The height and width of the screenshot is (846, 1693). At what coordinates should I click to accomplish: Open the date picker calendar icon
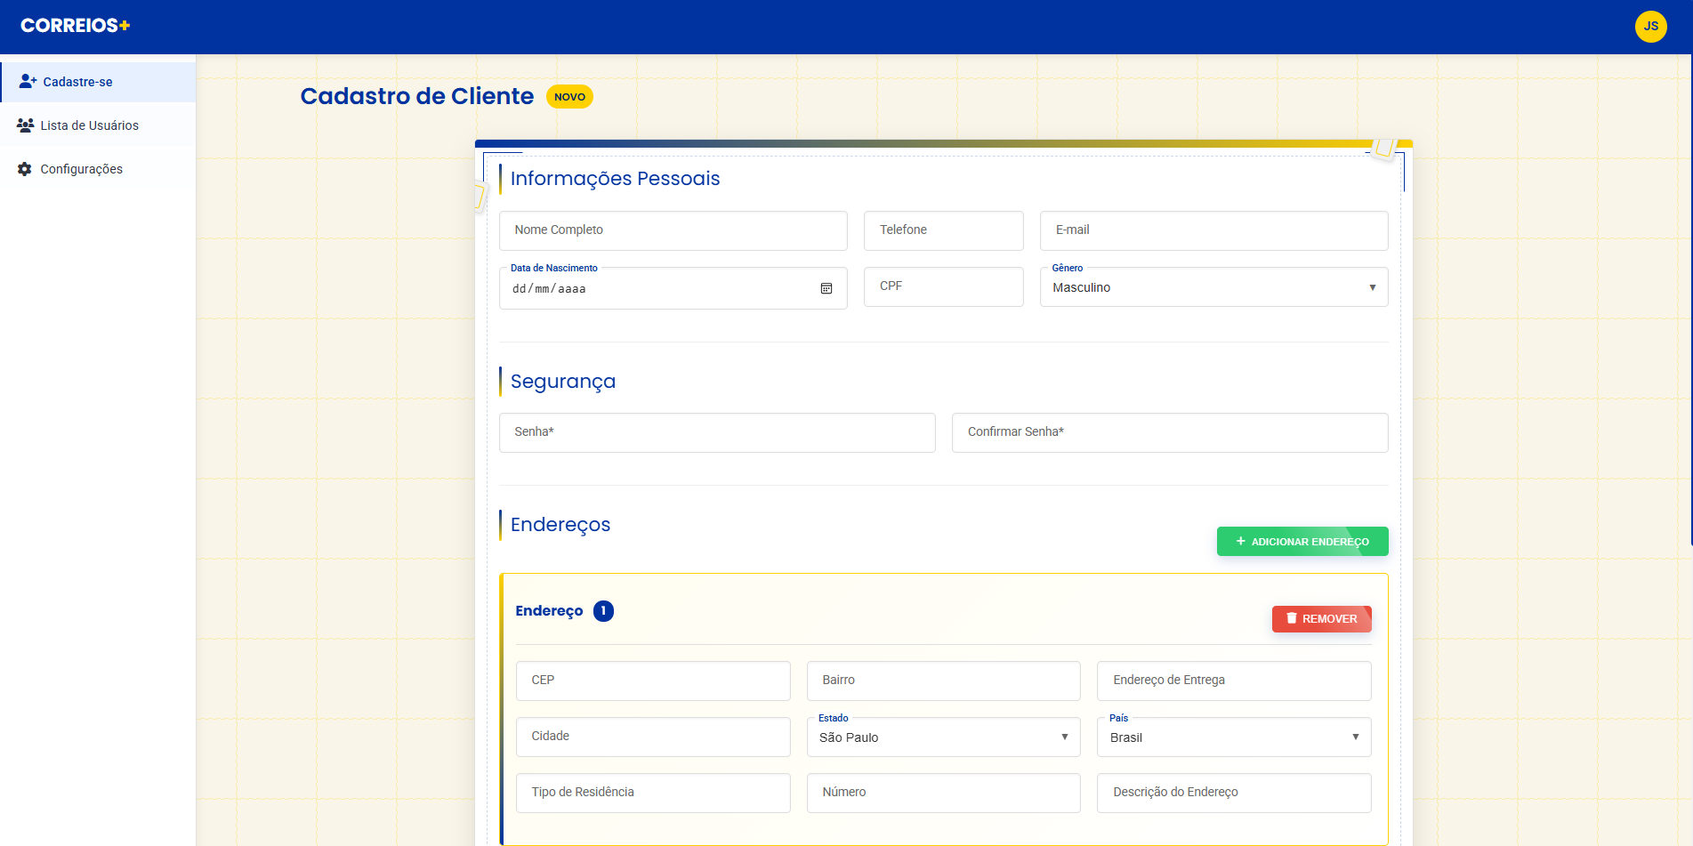coord(826,288)
